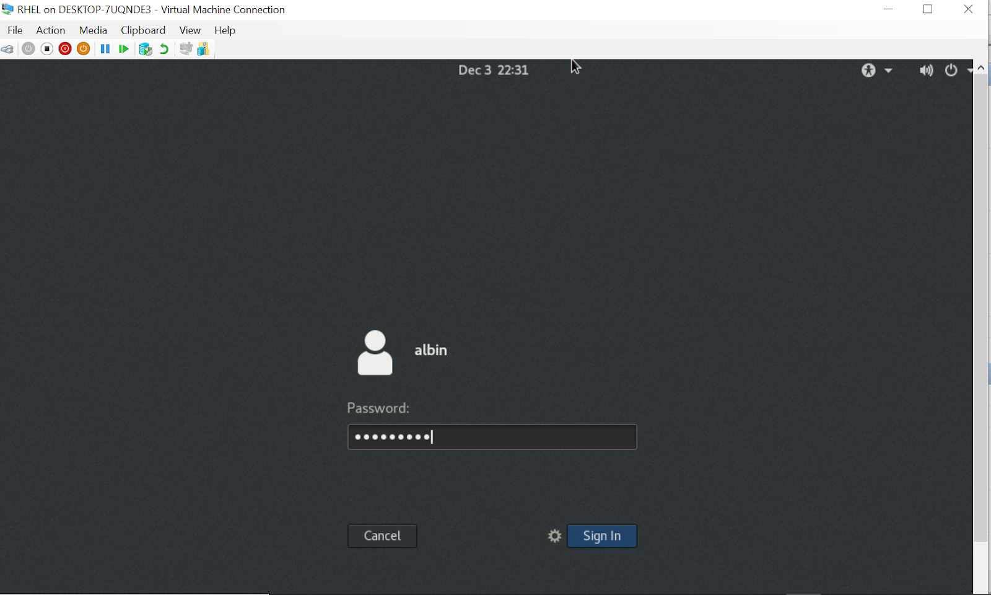This screenshot has width=991, height=595.
Task: Cancel the login for albin
Action: pyautogui.click(x=382, y=536)
